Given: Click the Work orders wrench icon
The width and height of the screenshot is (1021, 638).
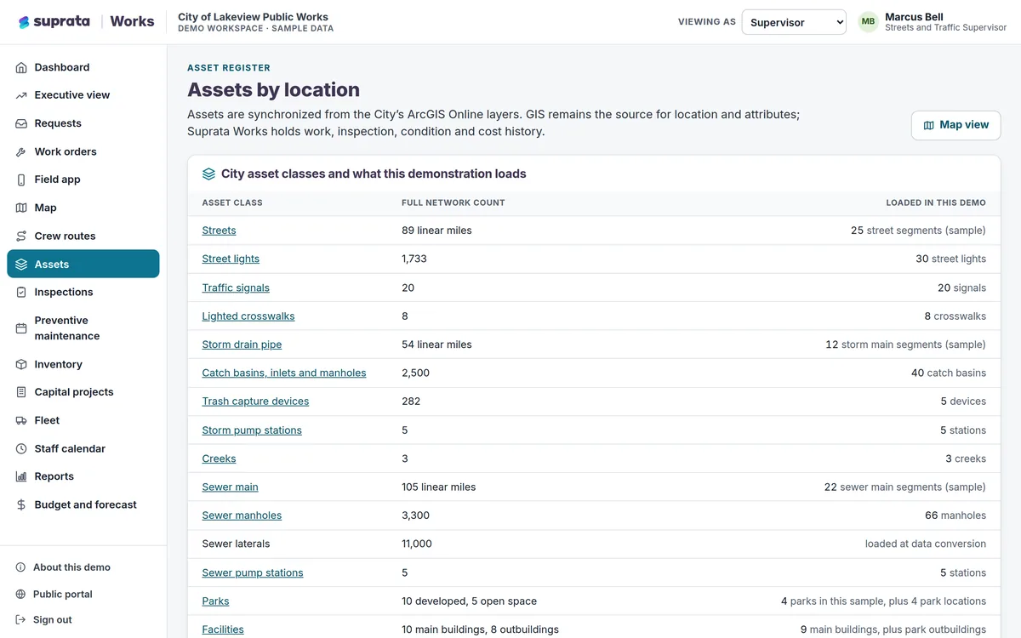Looking at the screenshot, I should pyautogui.click(x=21, y=151).
